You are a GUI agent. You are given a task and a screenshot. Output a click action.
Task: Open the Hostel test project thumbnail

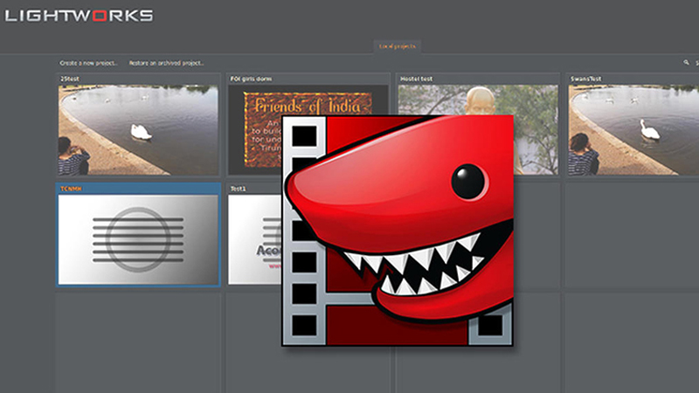click(x=535, y=129)
